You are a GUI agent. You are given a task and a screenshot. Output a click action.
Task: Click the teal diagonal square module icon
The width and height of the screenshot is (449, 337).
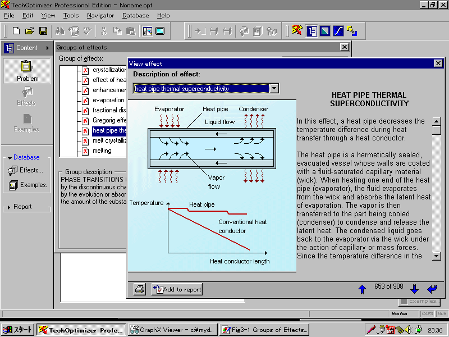click(325, 31)
